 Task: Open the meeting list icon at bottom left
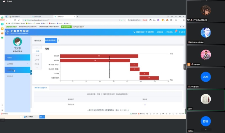[3, 120]
